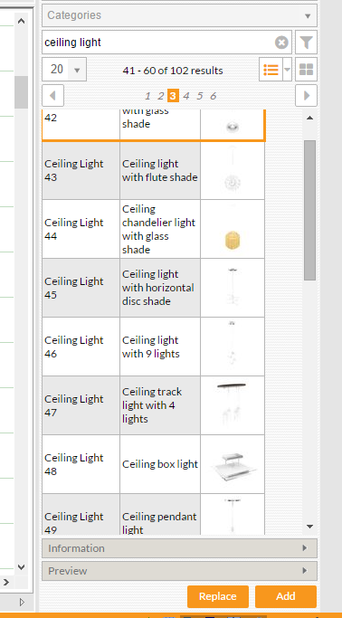Clear the ceiling light search text
Image resolution: width=342 pixels, height=618 pixels.
pos(281,43)
